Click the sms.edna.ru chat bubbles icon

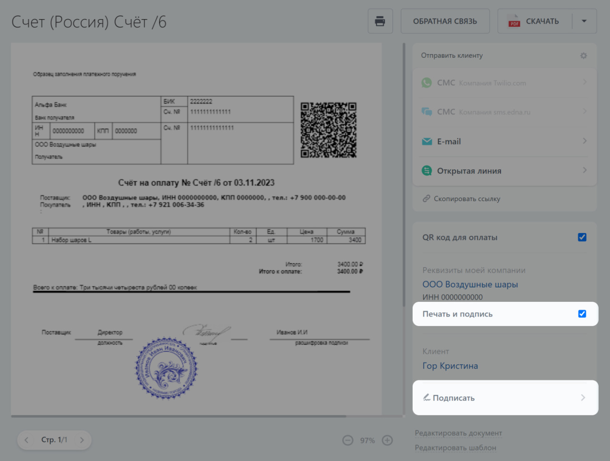coord(427,112)
